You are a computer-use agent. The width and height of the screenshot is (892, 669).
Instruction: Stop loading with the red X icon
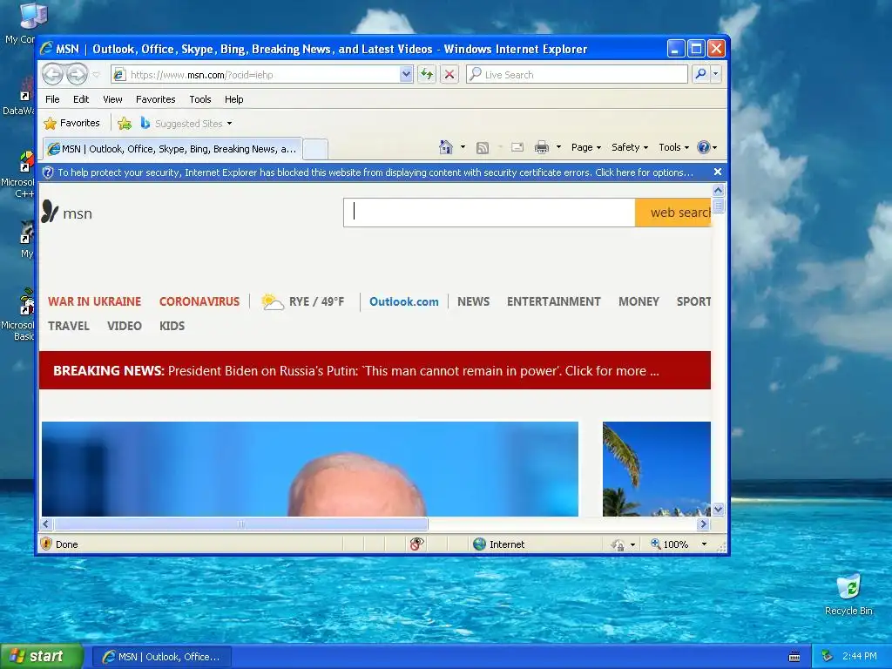tap(449, 74)
